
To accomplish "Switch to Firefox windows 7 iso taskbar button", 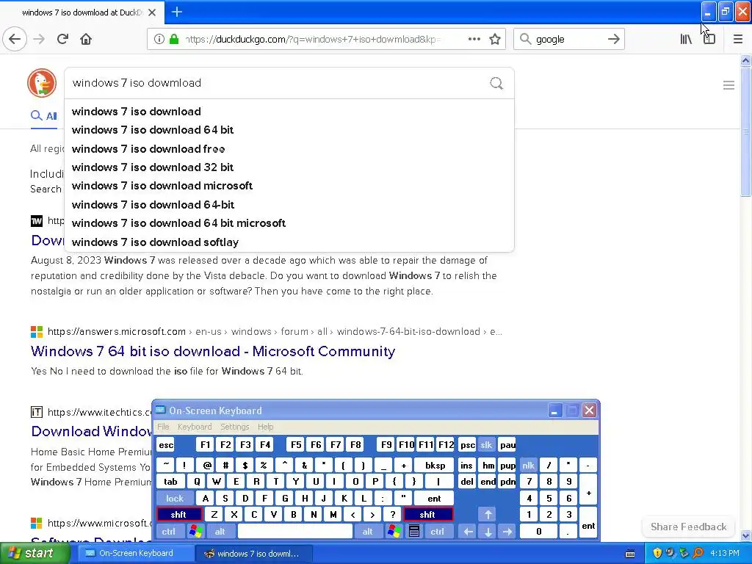I will 254,554.
